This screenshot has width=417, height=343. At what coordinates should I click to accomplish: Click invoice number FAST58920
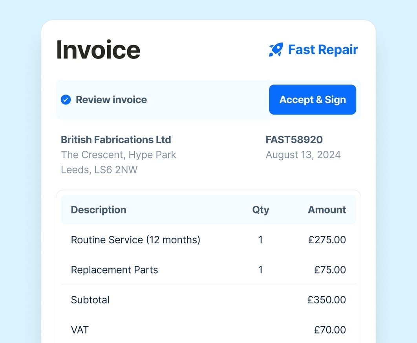294,140
